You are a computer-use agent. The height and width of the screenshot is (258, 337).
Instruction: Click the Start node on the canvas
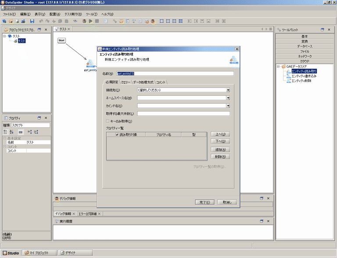(x=61, y=40)
